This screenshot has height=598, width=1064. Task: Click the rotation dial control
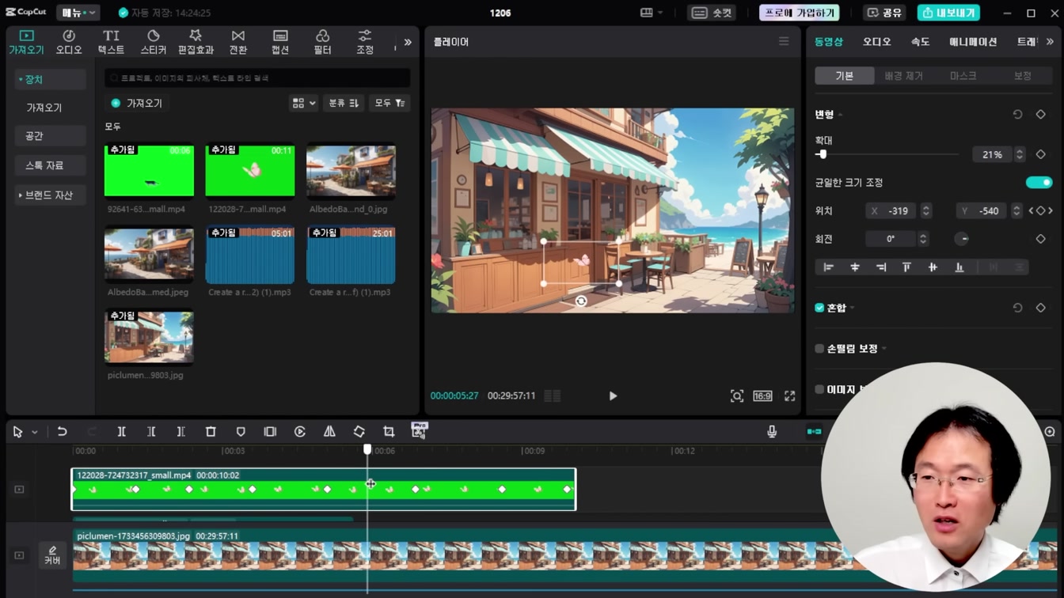point(962,239)
